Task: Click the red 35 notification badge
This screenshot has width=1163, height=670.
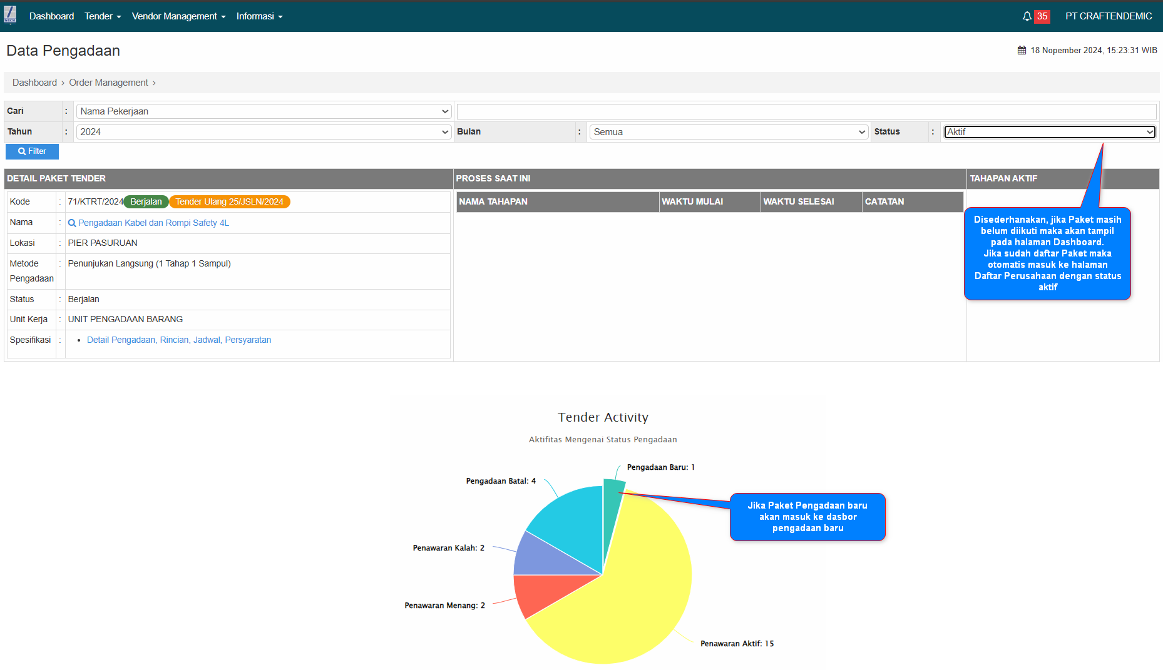Action: tap(1042, 16)
